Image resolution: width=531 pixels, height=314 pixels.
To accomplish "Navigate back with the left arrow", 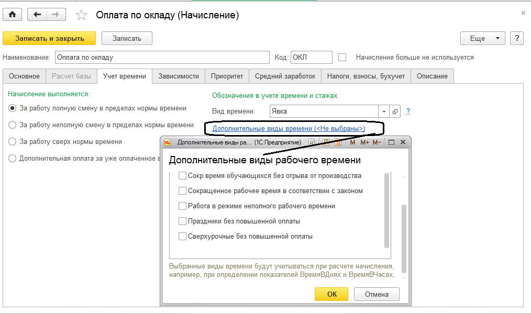I will pyautogui.click(x=37, y=15).
